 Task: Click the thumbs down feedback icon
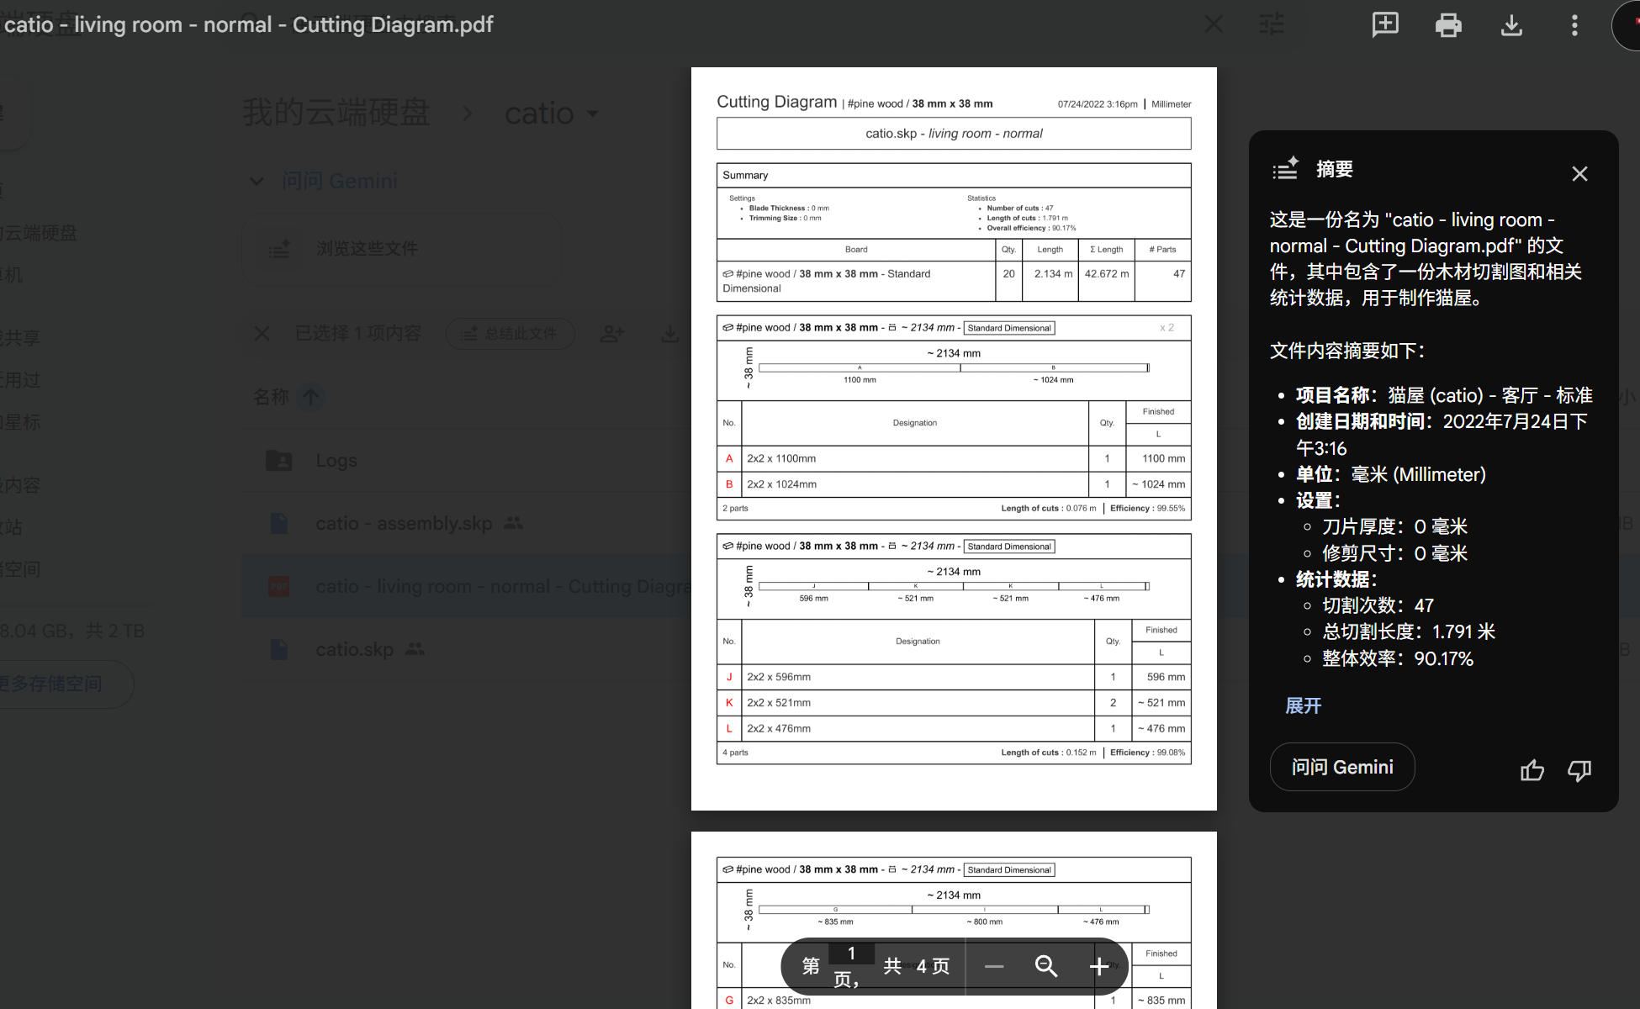click(x=1579, y=770)
